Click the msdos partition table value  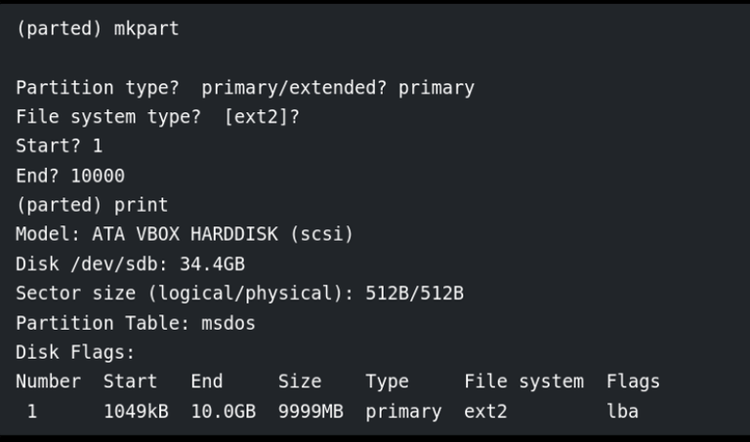point(229,323)
